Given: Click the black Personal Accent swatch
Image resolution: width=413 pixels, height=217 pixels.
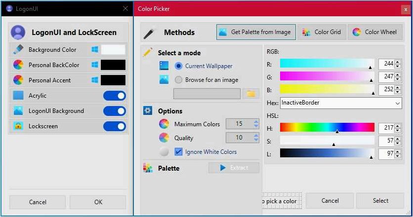Looking at the screenshot, I should [x=113, y=80].
